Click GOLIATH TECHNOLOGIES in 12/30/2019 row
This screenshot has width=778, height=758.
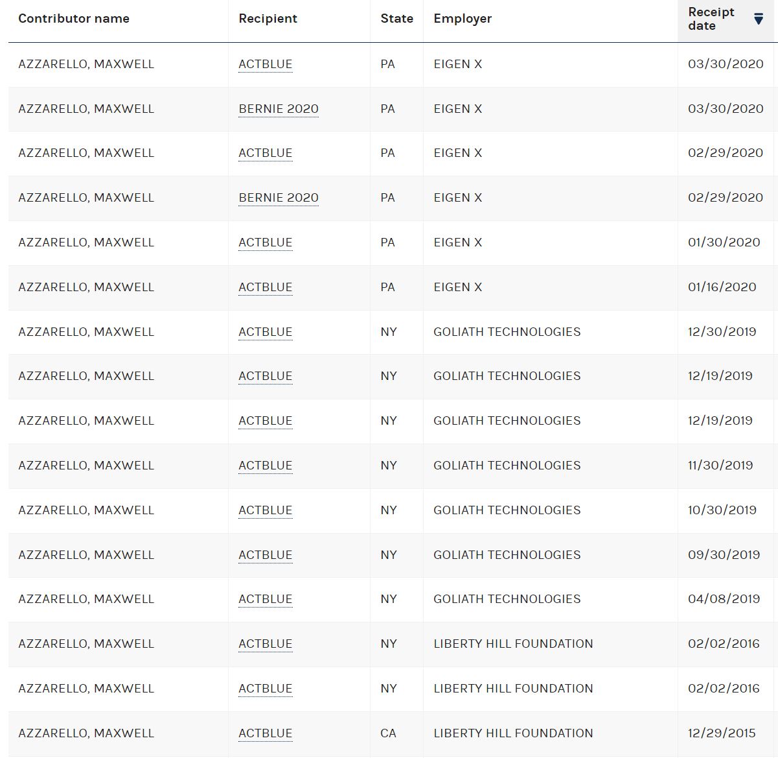(507, 332)
